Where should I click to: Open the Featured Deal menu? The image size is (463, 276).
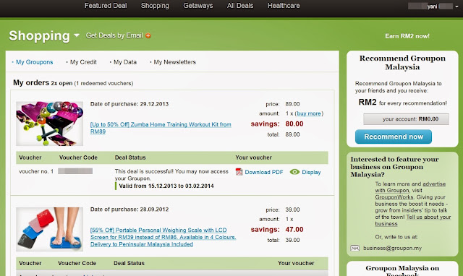click(106, 6)
